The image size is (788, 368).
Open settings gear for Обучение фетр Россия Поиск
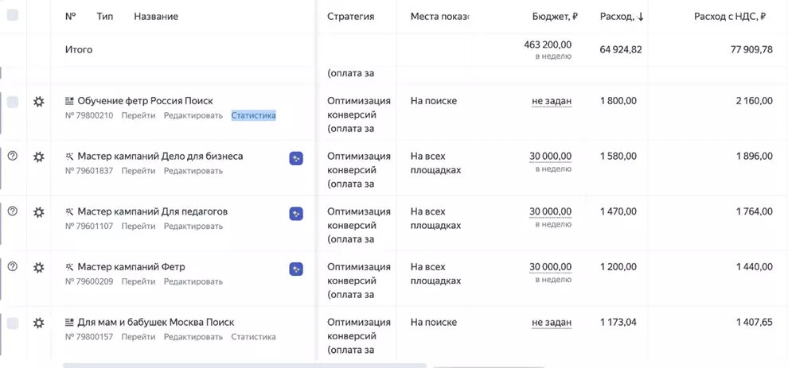pyautogui.click(x=39, y=102)
